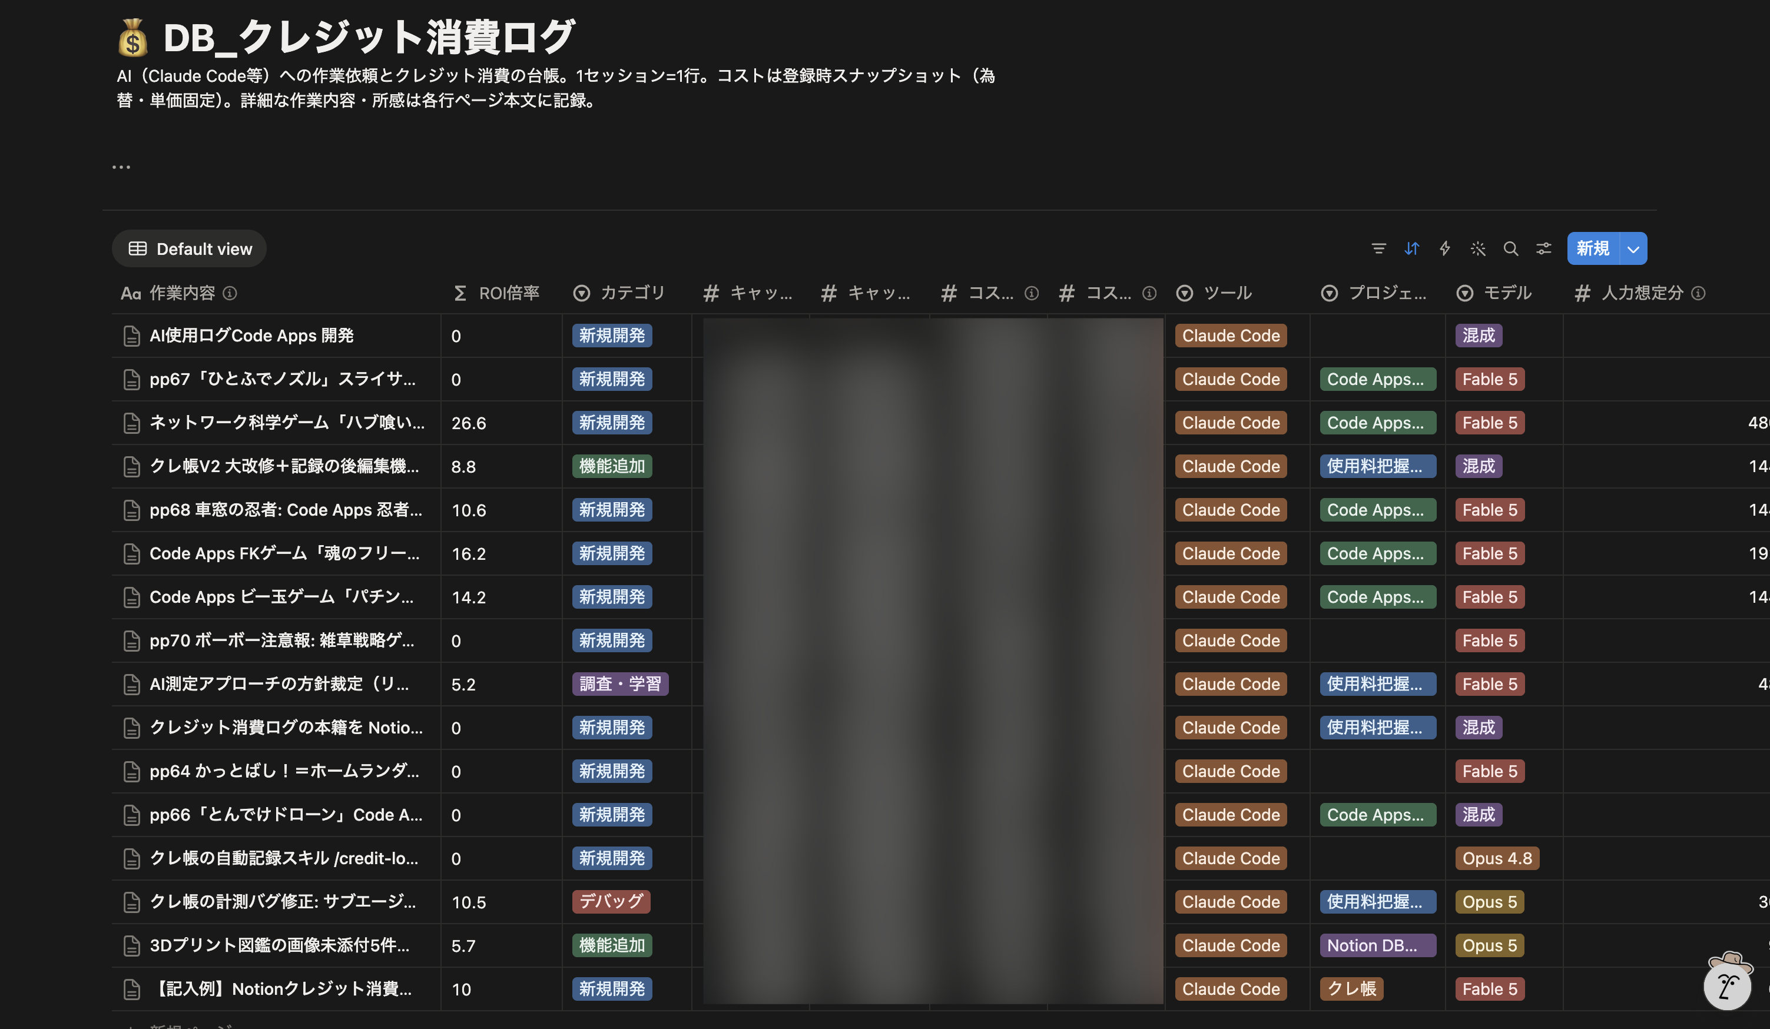Open the Code Apps ビー玉ゲーム row page
This screenshot has width=1770, height=1029.
pyautogui.click(x=281, y=597)
